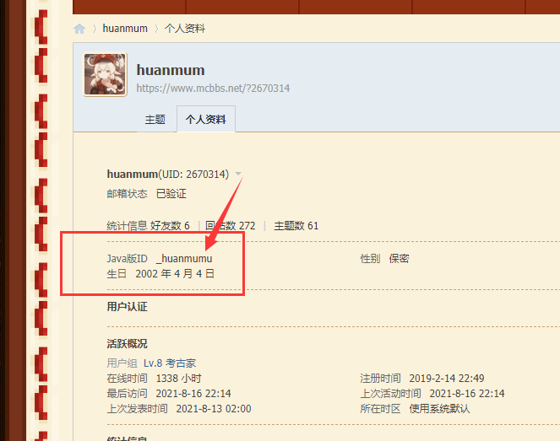Click the huanmum profile name heading
The height and width of the screenshot is (441, 560).
171,70
